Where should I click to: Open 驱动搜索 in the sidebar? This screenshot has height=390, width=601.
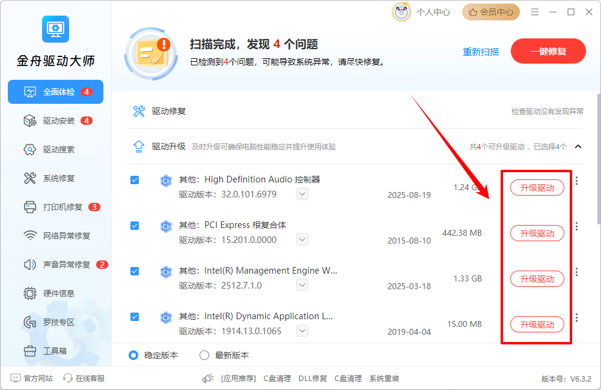click(55, 149)
